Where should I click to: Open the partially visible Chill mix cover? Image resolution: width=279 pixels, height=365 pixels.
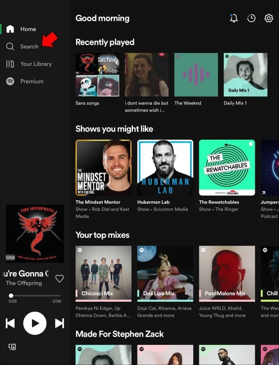(270, 274)
